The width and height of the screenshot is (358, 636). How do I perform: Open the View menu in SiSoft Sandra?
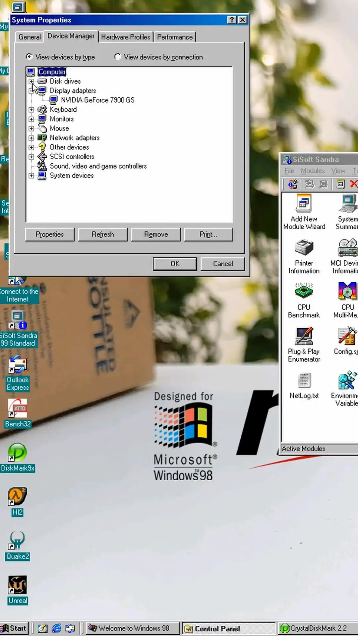[338, 171]
